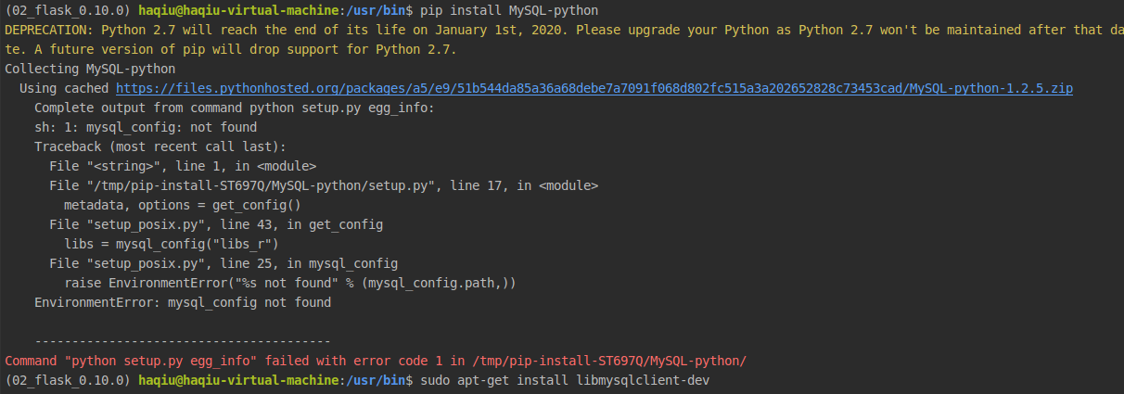Click 'Traceback (most recent call last):' line
This screenshot has width=1124, height=394.
[160, 146]
